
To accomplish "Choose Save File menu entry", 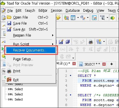I will pyautogui.click(x=31, y=23).
